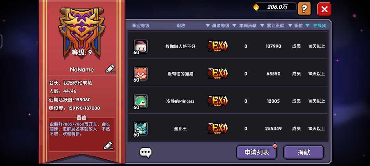Select the 遮那王 member row name
This screenshot has width=370, height=166.
pyautogui.click(x=180, y=129)
